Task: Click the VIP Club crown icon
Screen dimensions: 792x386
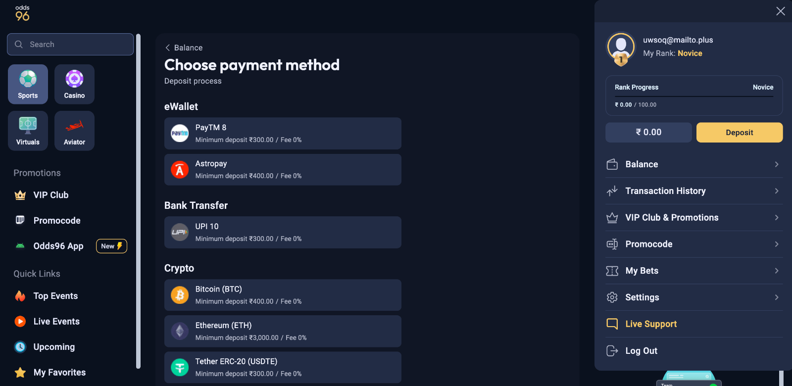Action: coord(19,194)
